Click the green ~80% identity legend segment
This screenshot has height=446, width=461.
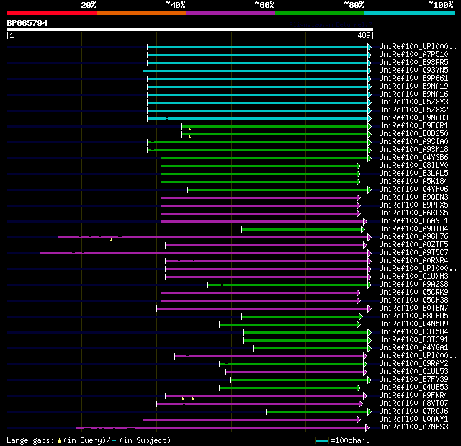click(320, 13)
